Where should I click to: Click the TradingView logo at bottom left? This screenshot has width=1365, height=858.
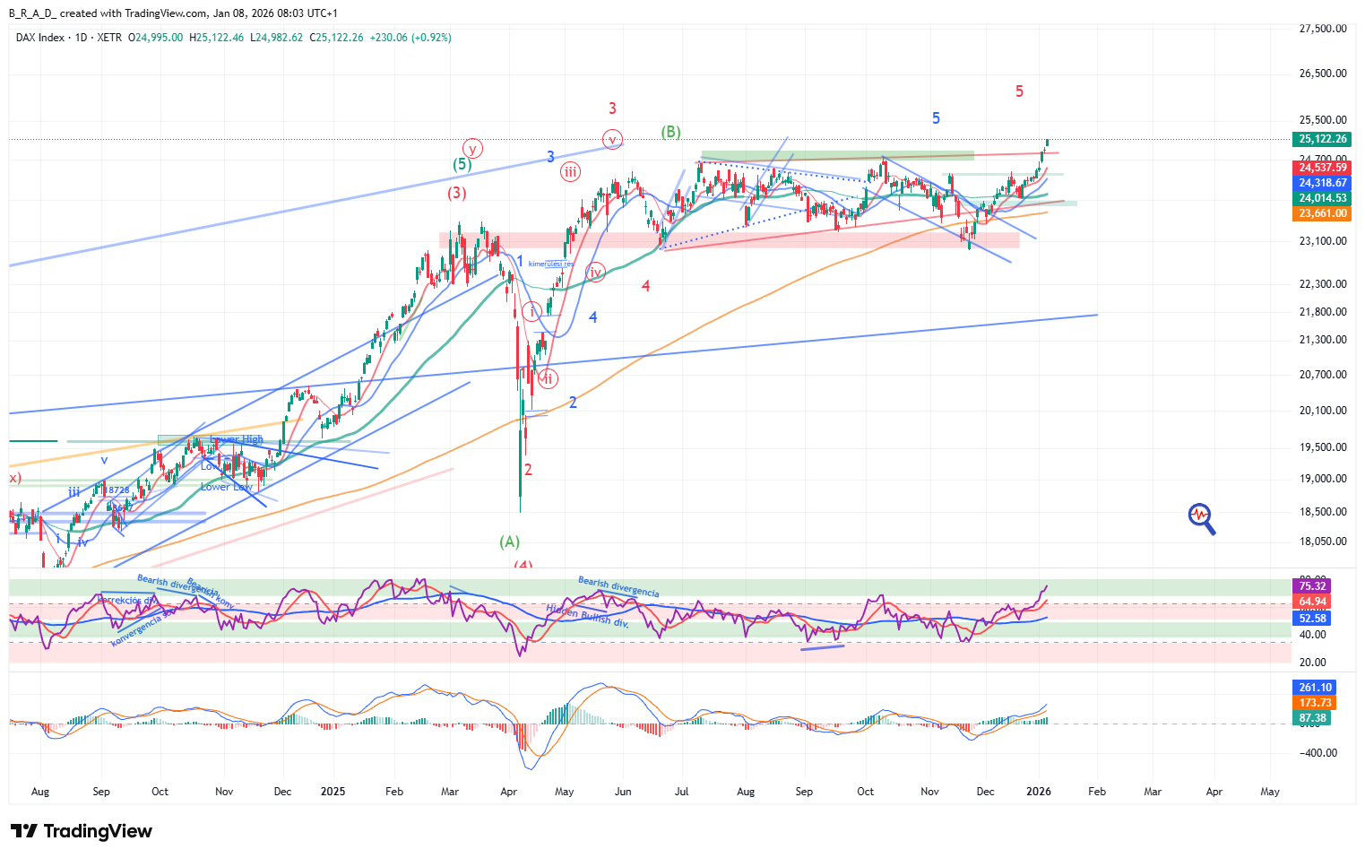(x=81, y=831)
